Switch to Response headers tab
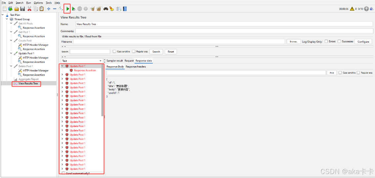The image size is (375, 178). pyautogui.click(x=136, y=67)
